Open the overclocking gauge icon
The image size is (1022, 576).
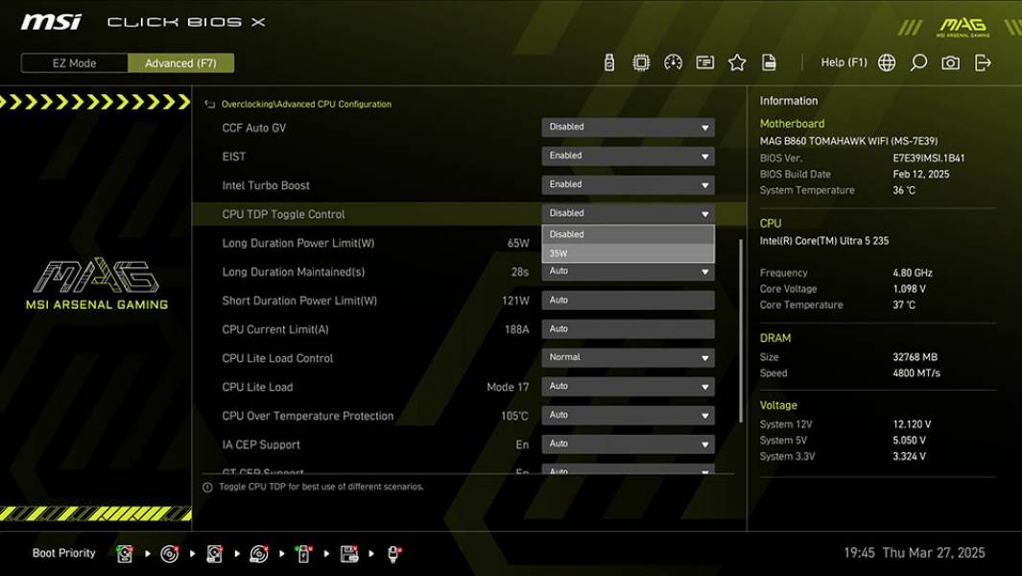tap(673, 62)
